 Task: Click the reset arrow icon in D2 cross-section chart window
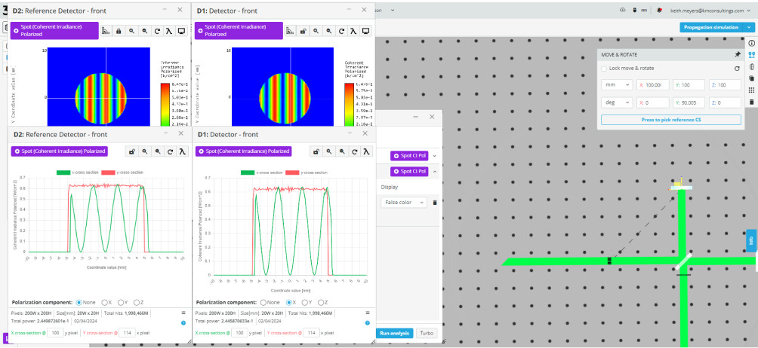click(170, 151)
